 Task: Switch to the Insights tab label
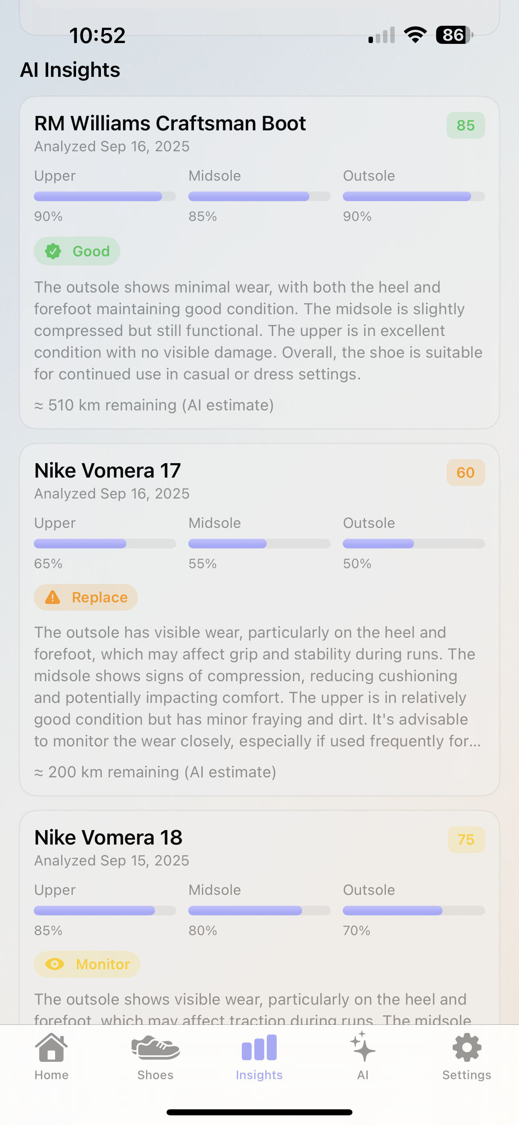(259, 1076)
